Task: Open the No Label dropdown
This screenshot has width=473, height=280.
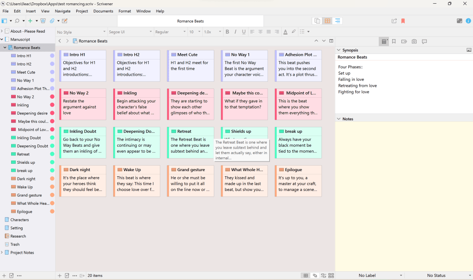Action: point(367,275)
